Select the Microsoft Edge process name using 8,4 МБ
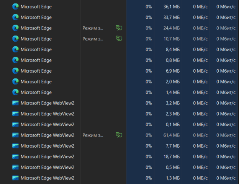Image resolution: width=239 pixels, height=184 pixels. pyautogui.click(x=36, y=49)
